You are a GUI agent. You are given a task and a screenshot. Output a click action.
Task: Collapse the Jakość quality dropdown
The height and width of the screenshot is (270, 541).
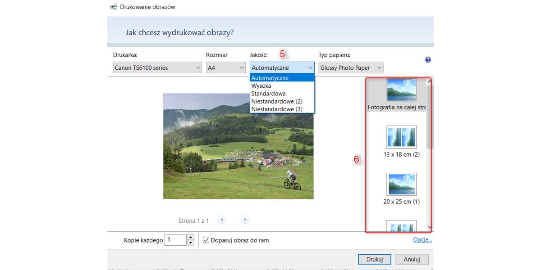click(x=282, y=68)
